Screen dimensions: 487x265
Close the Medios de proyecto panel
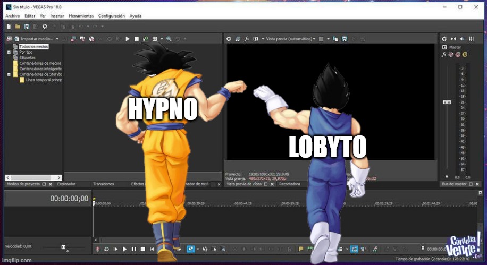51,184
